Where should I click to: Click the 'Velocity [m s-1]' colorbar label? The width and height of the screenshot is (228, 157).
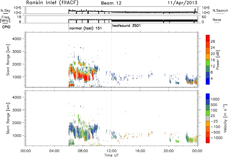pyautogui.click(x=225, y=118)
